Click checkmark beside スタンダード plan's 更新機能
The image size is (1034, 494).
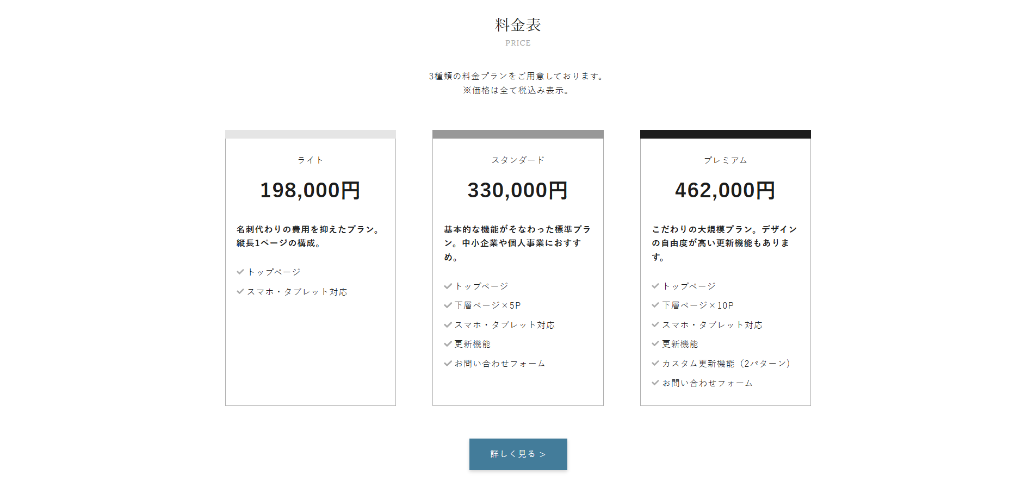pyautogui.click(x=448, y=344)
